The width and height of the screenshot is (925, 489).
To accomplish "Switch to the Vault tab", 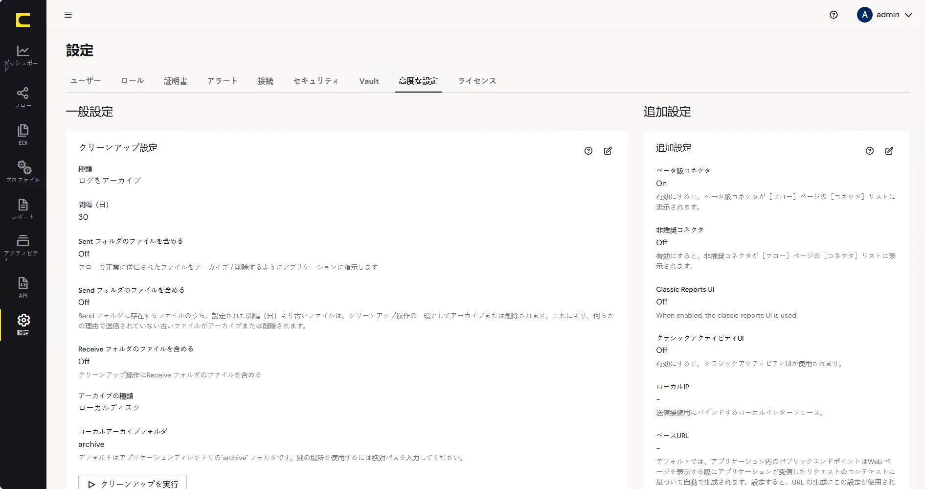I will click(x=369, y=81).
